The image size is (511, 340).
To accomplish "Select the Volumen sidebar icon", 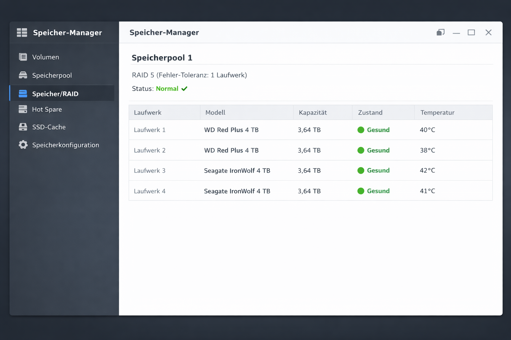I will point(23,57).
